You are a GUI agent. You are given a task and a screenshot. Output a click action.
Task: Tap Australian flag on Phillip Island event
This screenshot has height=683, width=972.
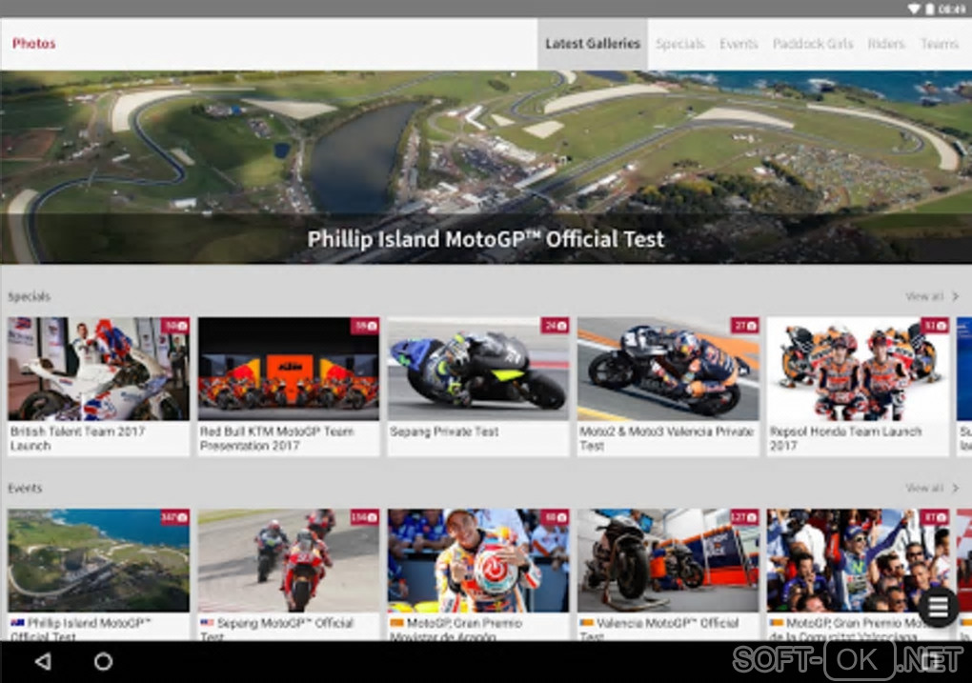pyautogui.click(x=17, y=623)
